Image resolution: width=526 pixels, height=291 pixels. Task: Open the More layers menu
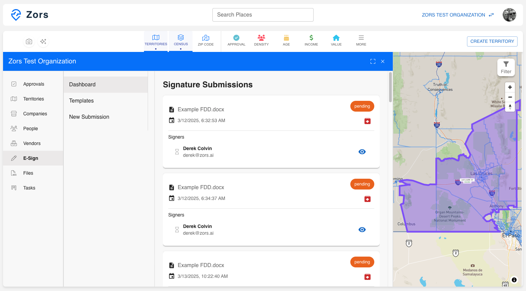click(361, 40)
